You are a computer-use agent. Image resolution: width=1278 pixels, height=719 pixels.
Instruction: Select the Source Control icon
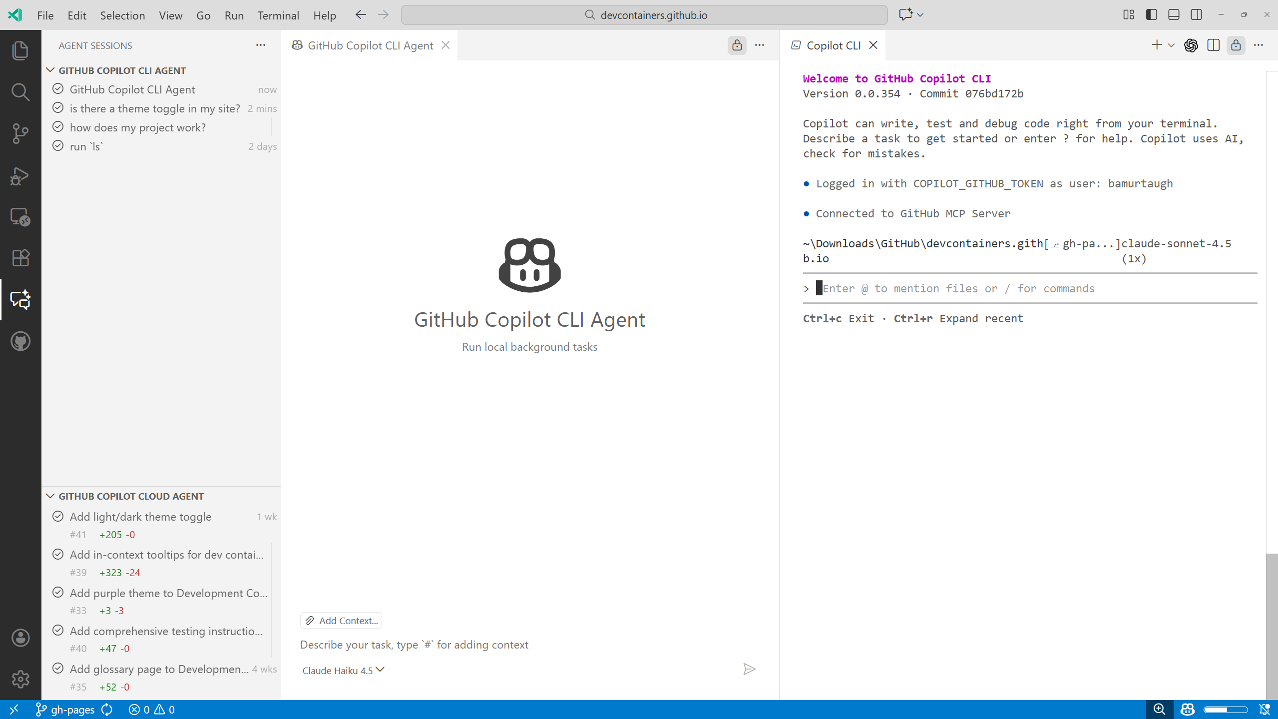point(20,133)
